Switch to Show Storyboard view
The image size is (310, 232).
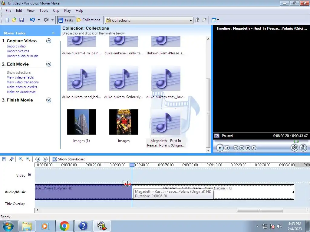[69, 159]
